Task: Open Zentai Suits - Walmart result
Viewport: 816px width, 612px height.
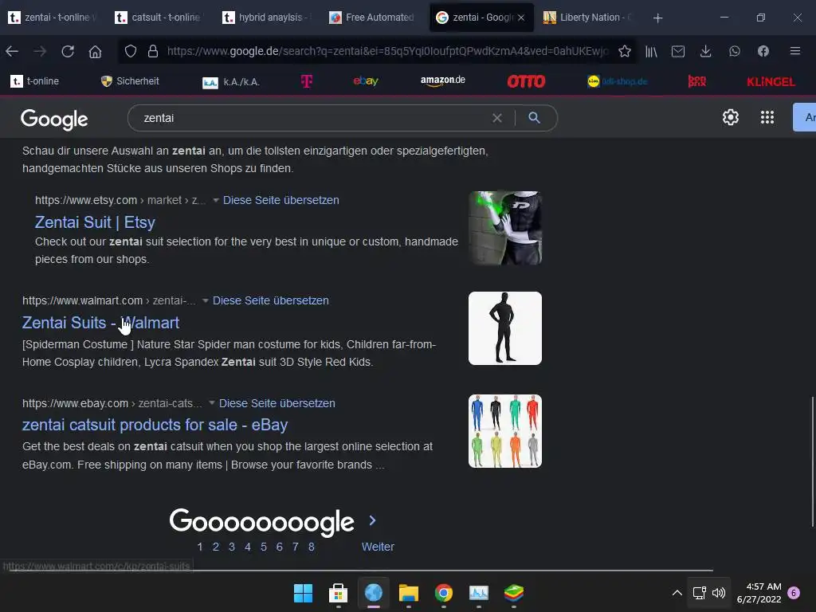Action: 100,323
